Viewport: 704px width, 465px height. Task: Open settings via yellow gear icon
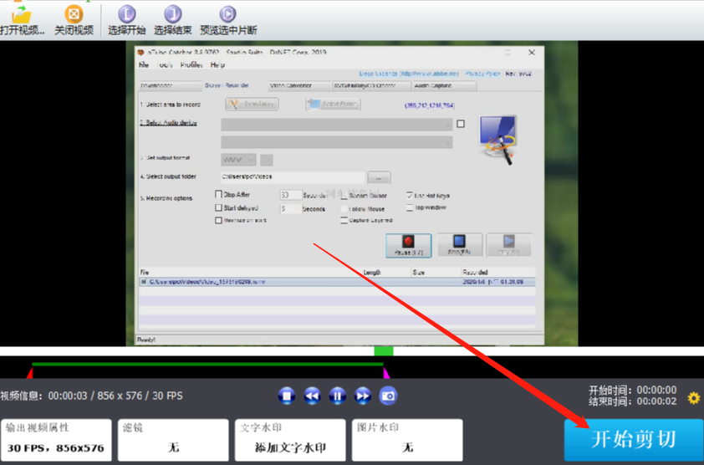(694, 397)
